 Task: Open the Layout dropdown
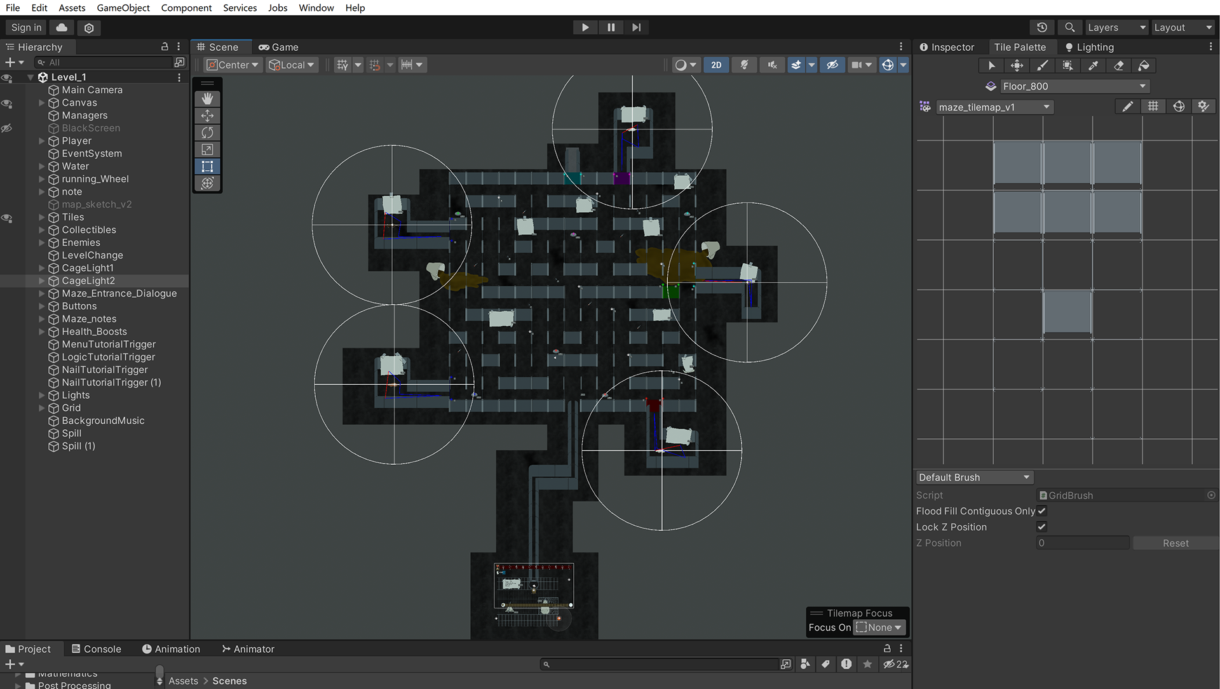1183,27
